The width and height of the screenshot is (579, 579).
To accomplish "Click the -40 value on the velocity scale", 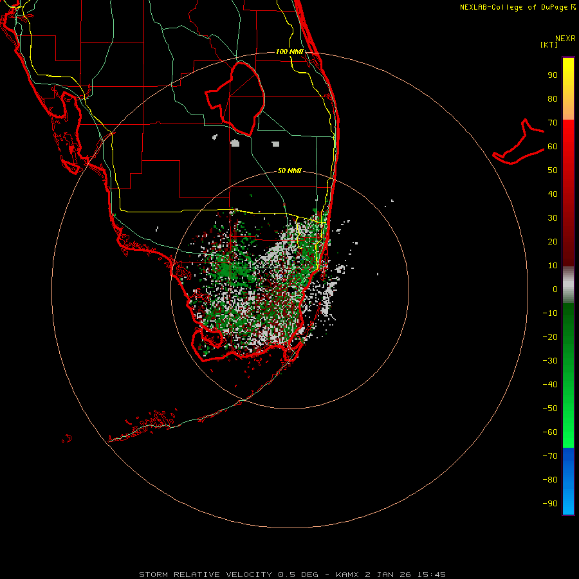I will (550, 385).
